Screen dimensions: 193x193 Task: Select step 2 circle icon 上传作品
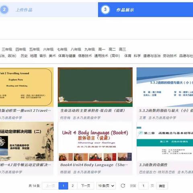[4, 10]
